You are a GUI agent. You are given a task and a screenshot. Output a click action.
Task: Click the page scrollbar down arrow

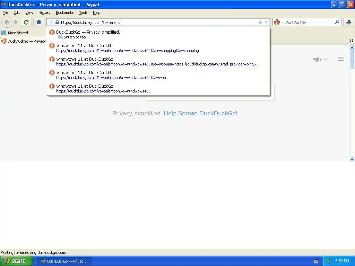point(352,159)
